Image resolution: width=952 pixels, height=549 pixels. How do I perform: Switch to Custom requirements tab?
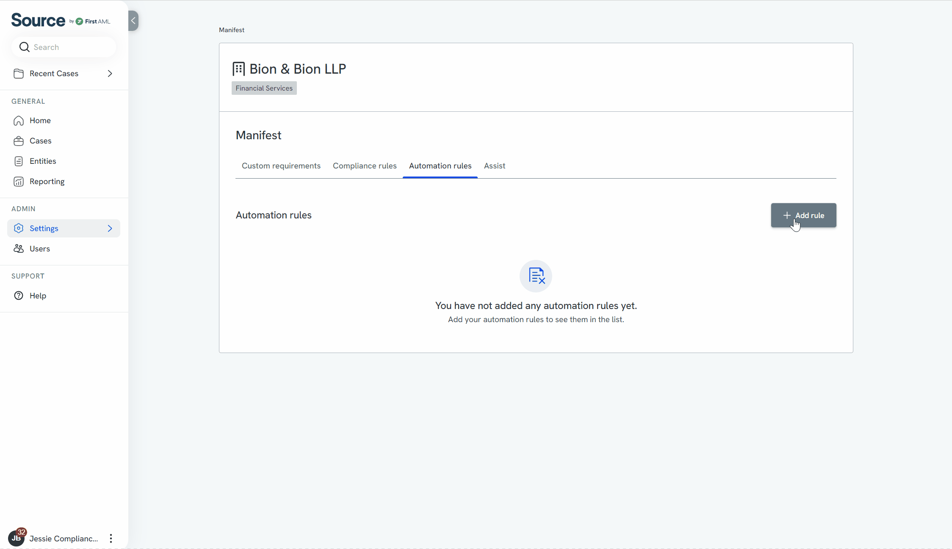click(281, 166)
